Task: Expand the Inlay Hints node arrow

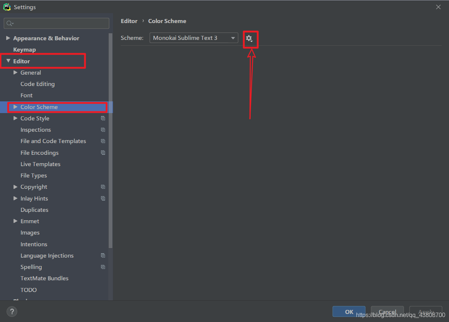Action: pyautogui.click(x=15, y=198)
